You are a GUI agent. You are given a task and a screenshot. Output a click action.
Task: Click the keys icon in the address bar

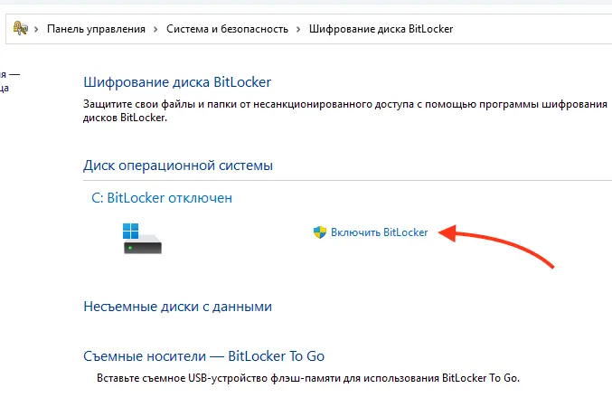pyautogui.click(x=20, y=28)
